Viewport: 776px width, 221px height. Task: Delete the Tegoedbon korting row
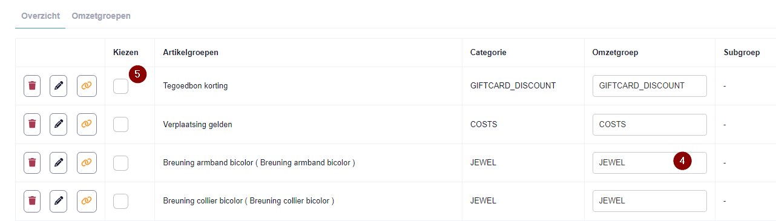click(32, 86)
